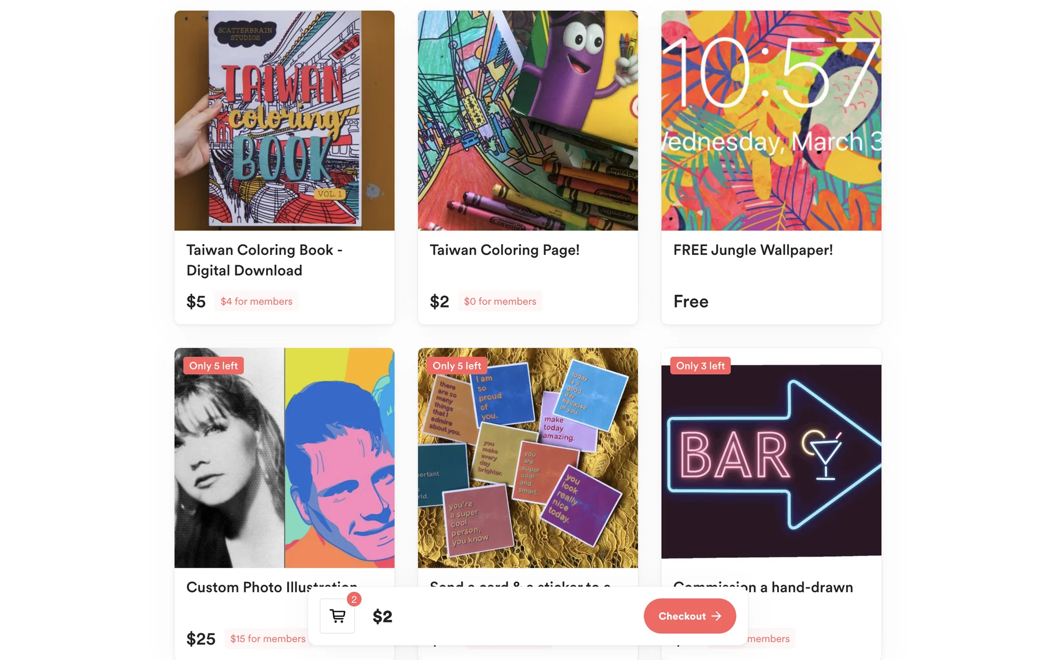Click the cart total $2 amount
The width and height of the screenshot is (1056, 660).
[382, 617]
